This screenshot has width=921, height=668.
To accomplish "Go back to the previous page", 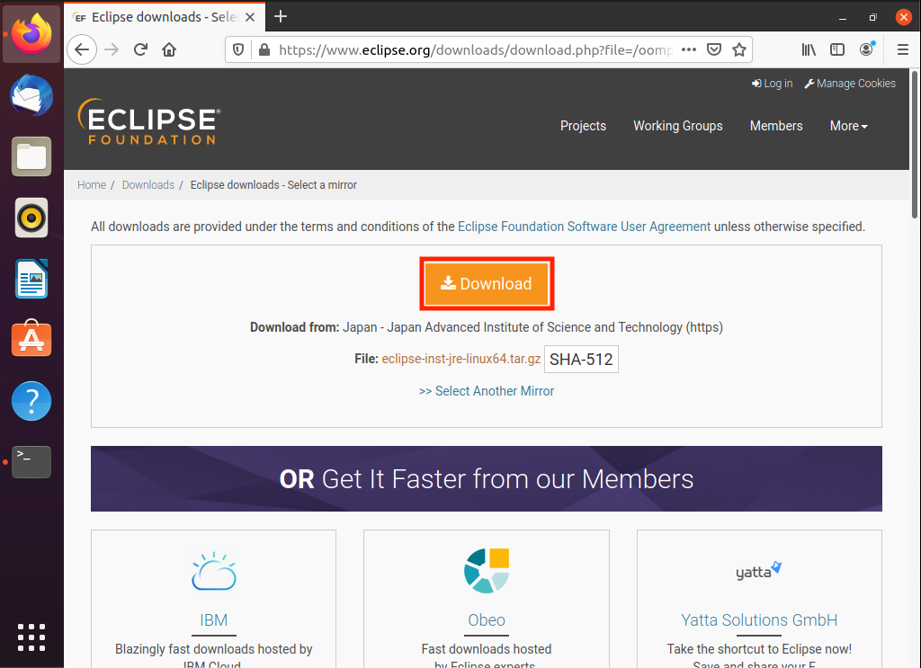I will (82, 49).
